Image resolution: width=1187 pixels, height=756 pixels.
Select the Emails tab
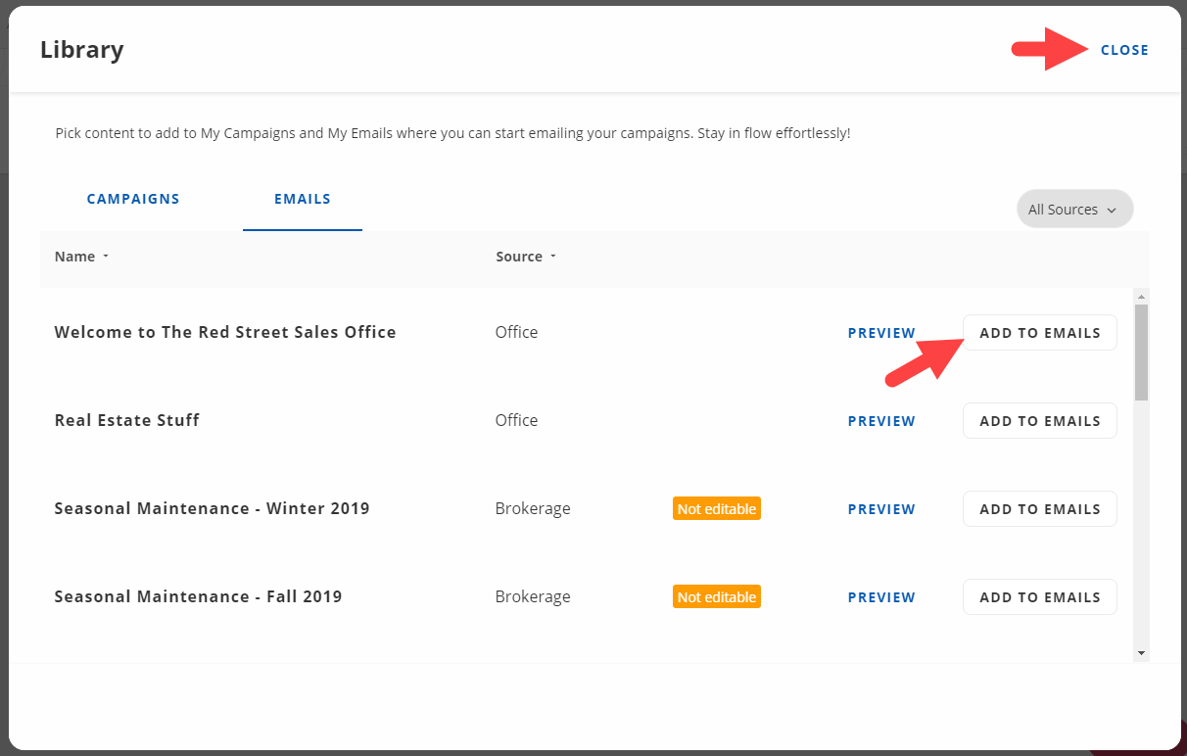pos(303,199)
